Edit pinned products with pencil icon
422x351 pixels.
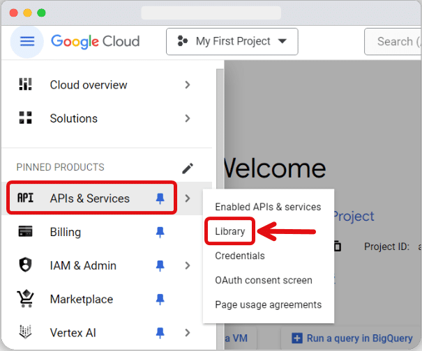point(188,169)
